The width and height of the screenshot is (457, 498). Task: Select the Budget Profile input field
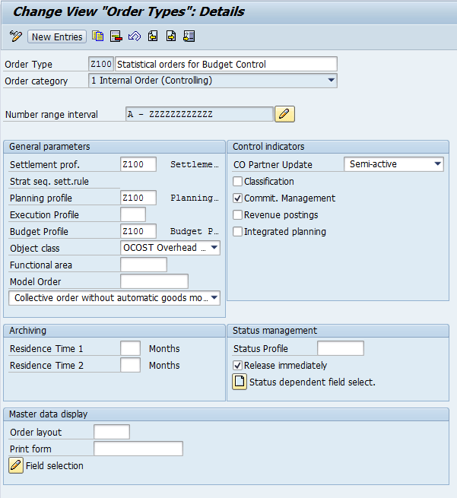(138, 231)
